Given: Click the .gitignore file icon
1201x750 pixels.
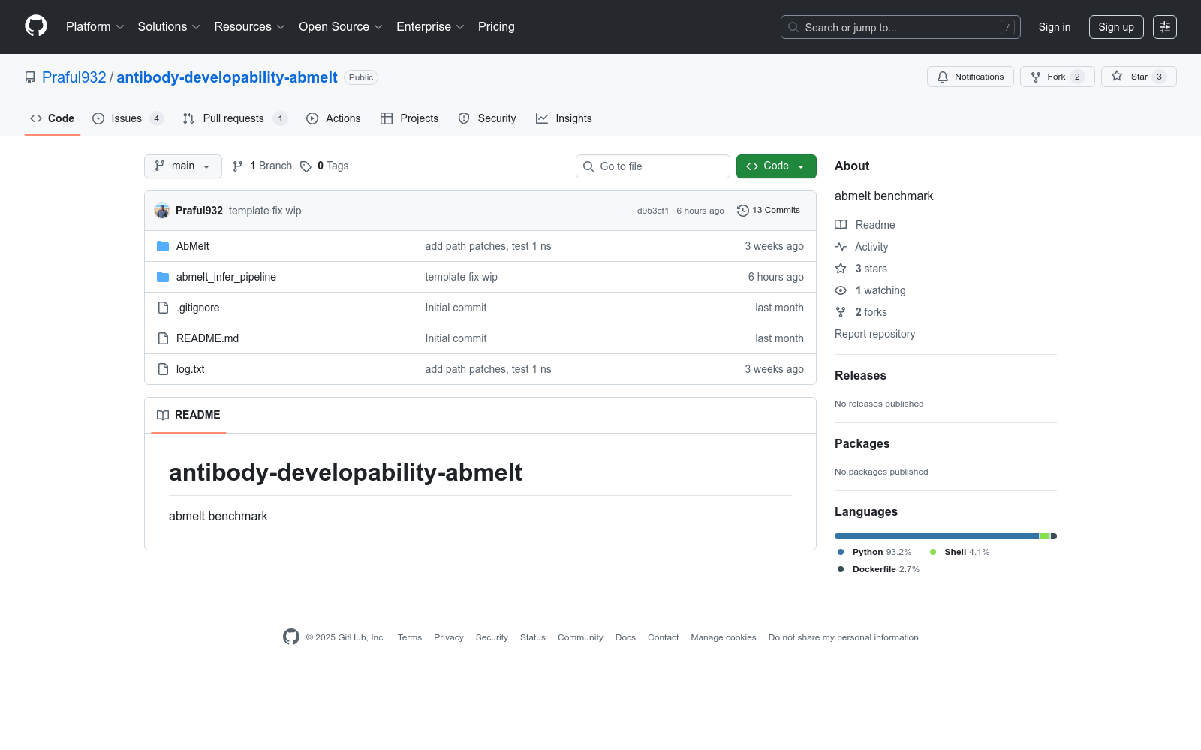Looking at the screenshot, I should [163, 307].
